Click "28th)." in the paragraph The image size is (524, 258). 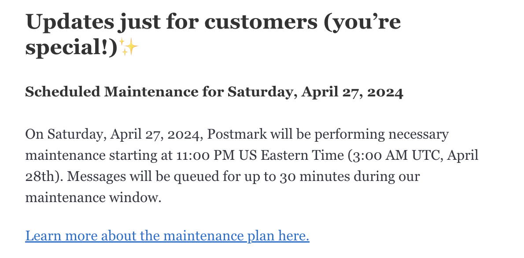click(45, 177)
